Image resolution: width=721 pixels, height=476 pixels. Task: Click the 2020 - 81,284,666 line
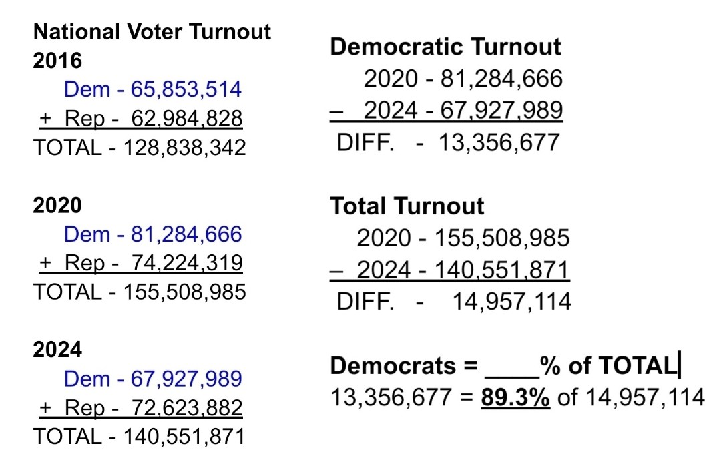point(463,79)
